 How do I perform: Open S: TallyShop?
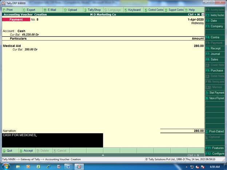coord(92,10)
